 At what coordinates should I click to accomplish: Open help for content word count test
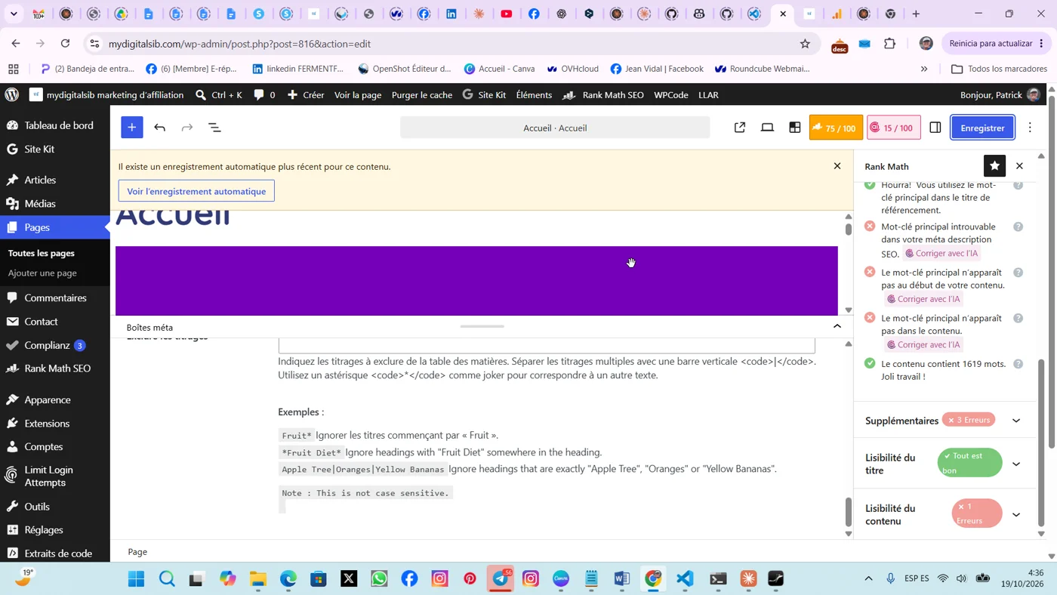click(x=1018, y=364)
